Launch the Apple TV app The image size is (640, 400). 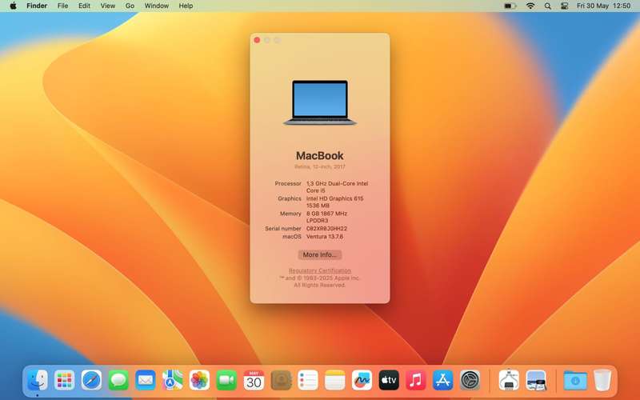(389, 381)
